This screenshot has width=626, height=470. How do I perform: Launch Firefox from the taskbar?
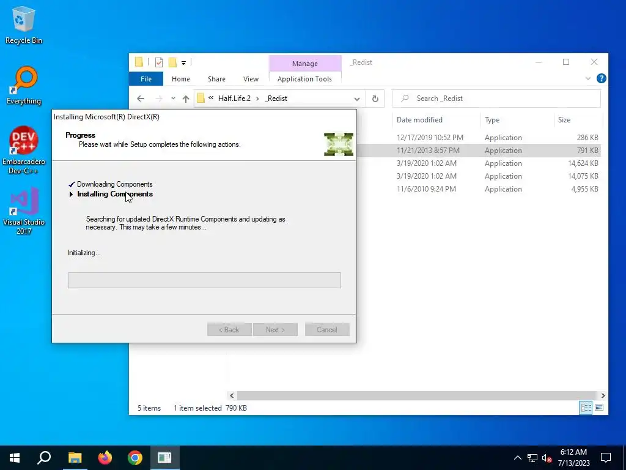[x=105, y=458]
